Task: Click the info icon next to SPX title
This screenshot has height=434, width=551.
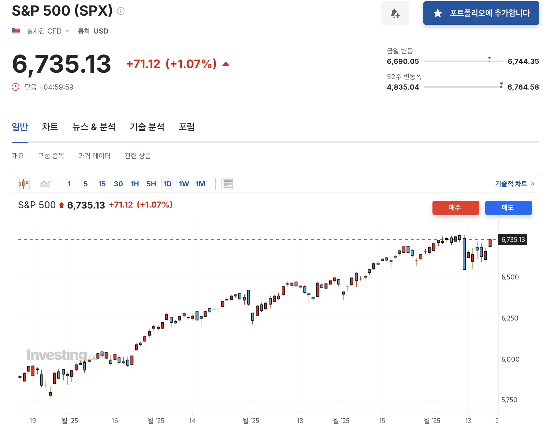Action: click(x=120, y=11)
